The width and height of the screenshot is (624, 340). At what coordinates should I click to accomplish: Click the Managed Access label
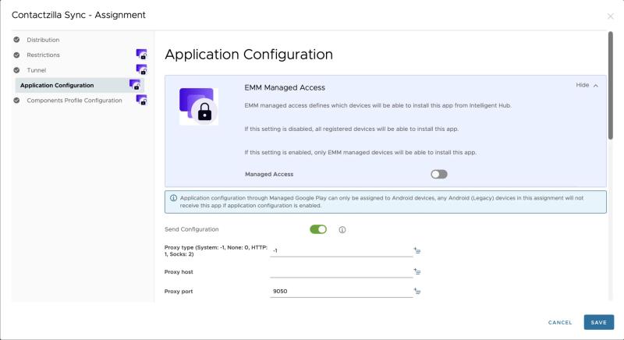[269, 174]
